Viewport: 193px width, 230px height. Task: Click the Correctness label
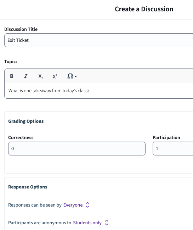(x=21, y=137)
